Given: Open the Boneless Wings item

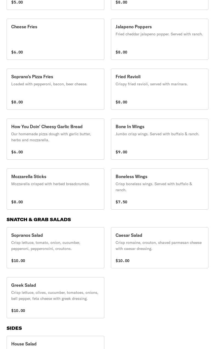Looking at the screenshot, I should 159,189.
